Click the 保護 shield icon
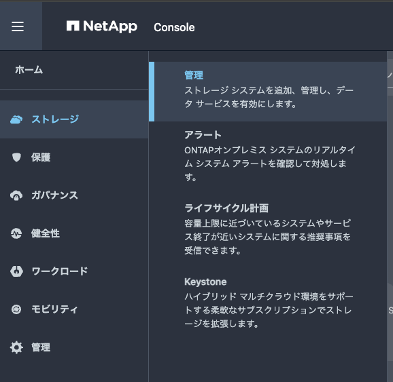The image size is (393, 382). click(16, 157)
